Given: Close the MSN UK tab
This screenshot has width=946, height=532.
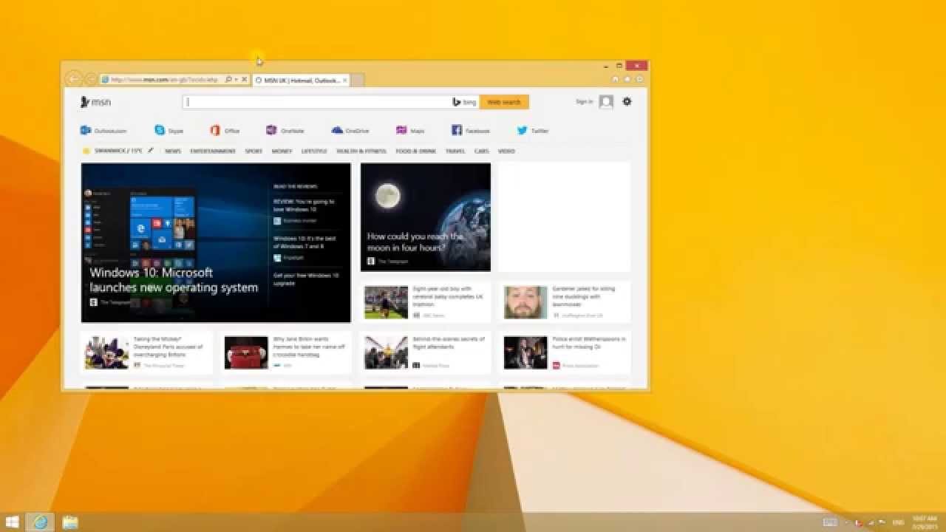Looking at the screenshot, I should coord(345,80).
